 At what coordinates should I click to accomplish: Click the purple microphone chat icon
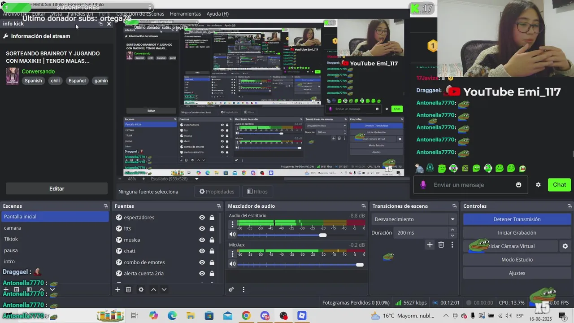pos(423,185)
